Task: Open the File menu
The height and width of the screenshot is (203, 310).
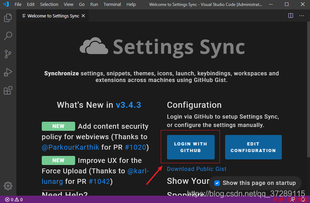Action: point(18,4)
